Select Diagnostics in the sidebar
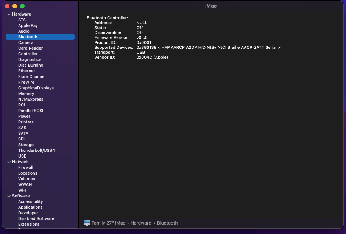The height and width of the screenshot is (234, 346). click(x=30, y=59)
